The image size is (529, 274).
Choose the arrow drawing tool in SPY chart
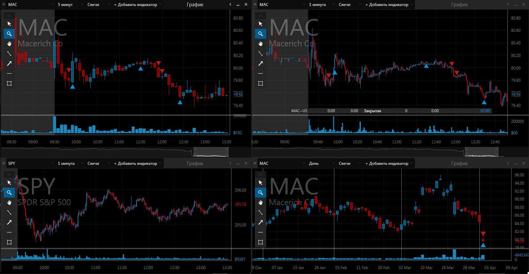tap(9, 222)
